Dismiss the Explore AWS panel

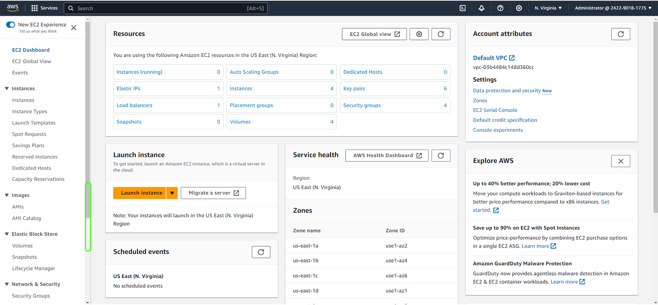pos(621,161)
